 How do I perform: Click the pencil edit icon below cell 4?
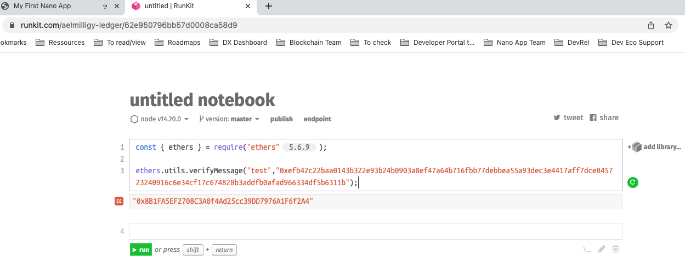(x=602, y=249)
